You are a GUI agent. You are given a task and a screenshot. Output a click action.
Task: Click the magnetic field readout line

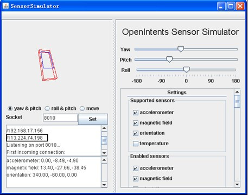46,168
